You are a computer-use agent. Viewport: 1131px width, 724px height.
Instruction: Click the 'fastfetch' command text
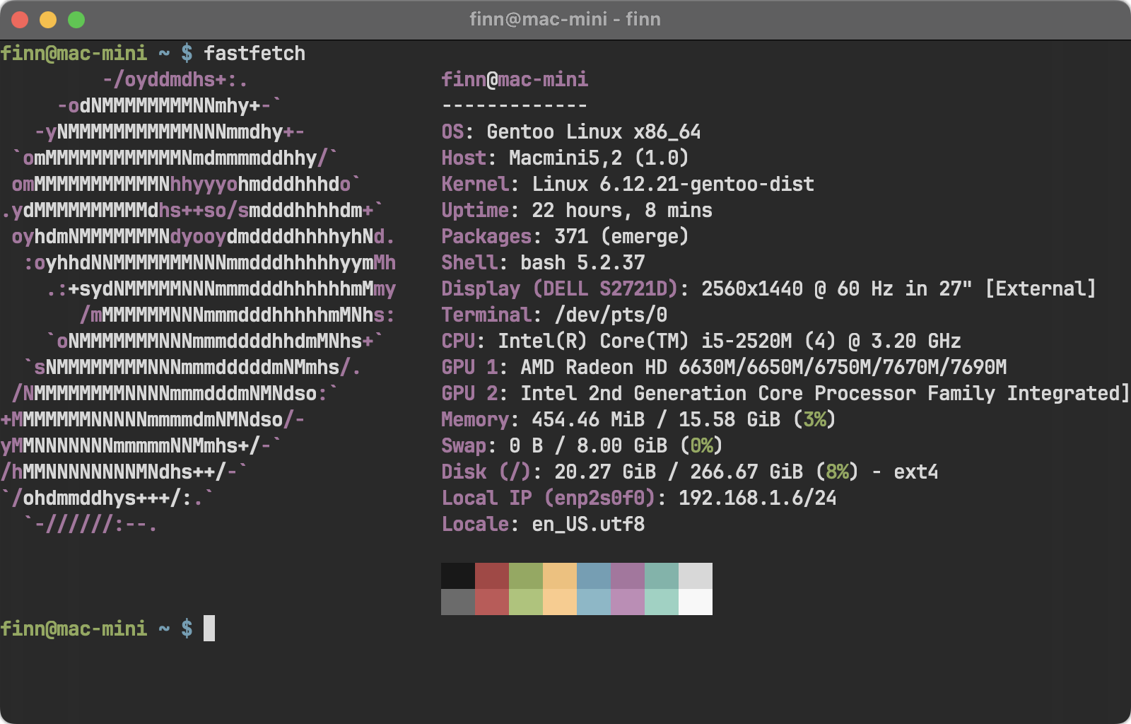254,53
